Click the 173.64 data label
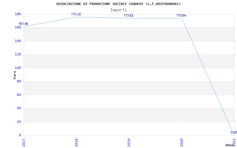This screenshot has width=237, height=148. point(181,15)
